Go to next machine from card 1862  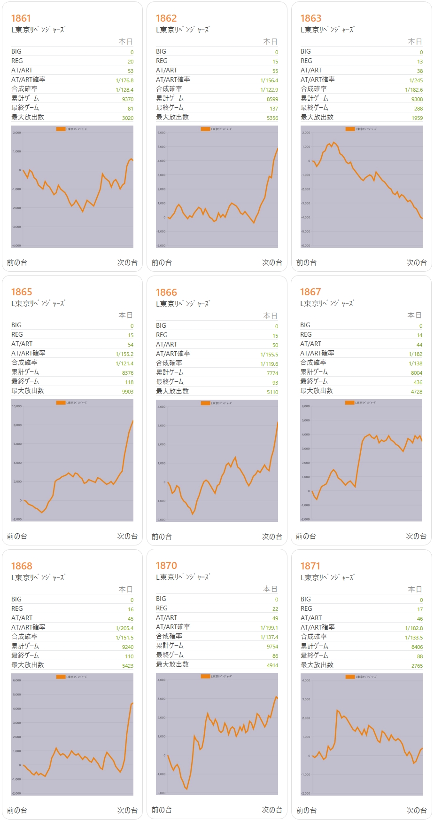[x=272, y=262]
